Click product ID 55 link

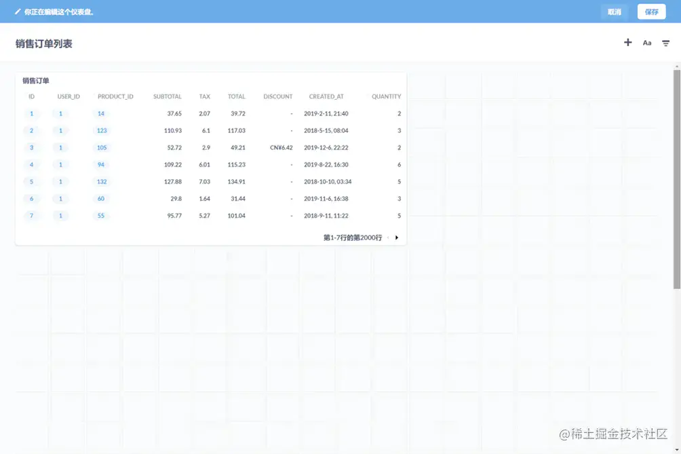point(101,216)
